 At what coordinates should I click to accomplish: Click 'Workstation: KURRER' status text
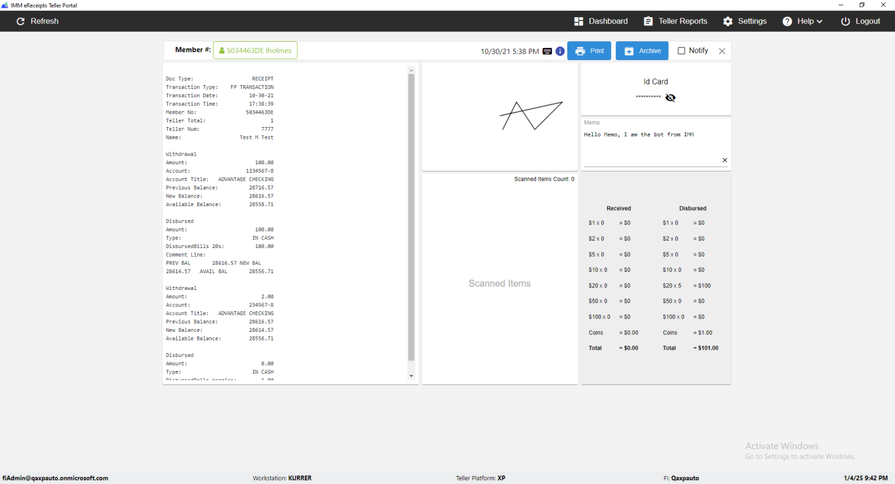[x=282, y=478]
